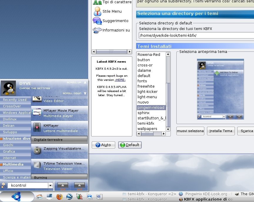Image resolution: width=254 pixels, height=202 pixels.
Task: Expand the Burning group header
Action: pos(59,177)
